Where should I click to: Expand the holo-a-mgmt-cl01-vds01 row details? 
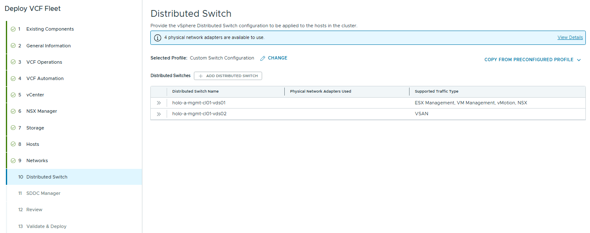(159, 103)
